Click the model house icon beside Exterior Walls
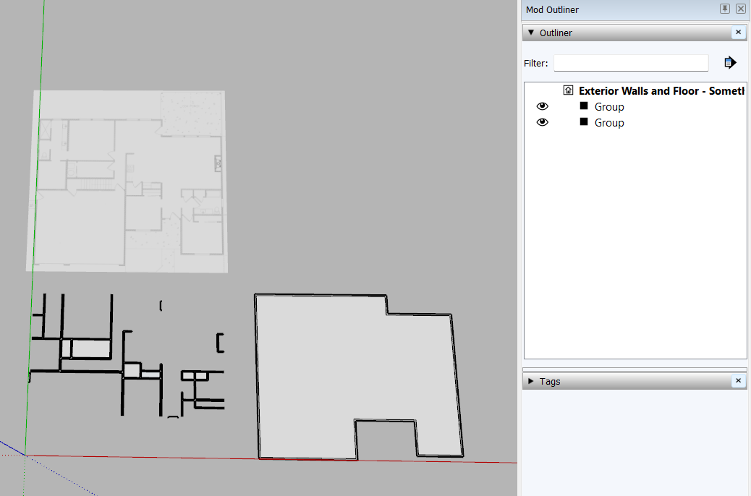751x496 pixels. point(568,90)
